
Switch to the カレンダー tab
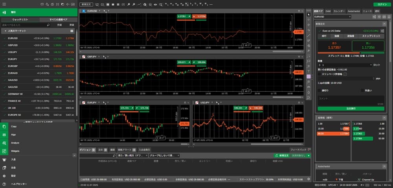pyautogui.click(x=339, y=11)
